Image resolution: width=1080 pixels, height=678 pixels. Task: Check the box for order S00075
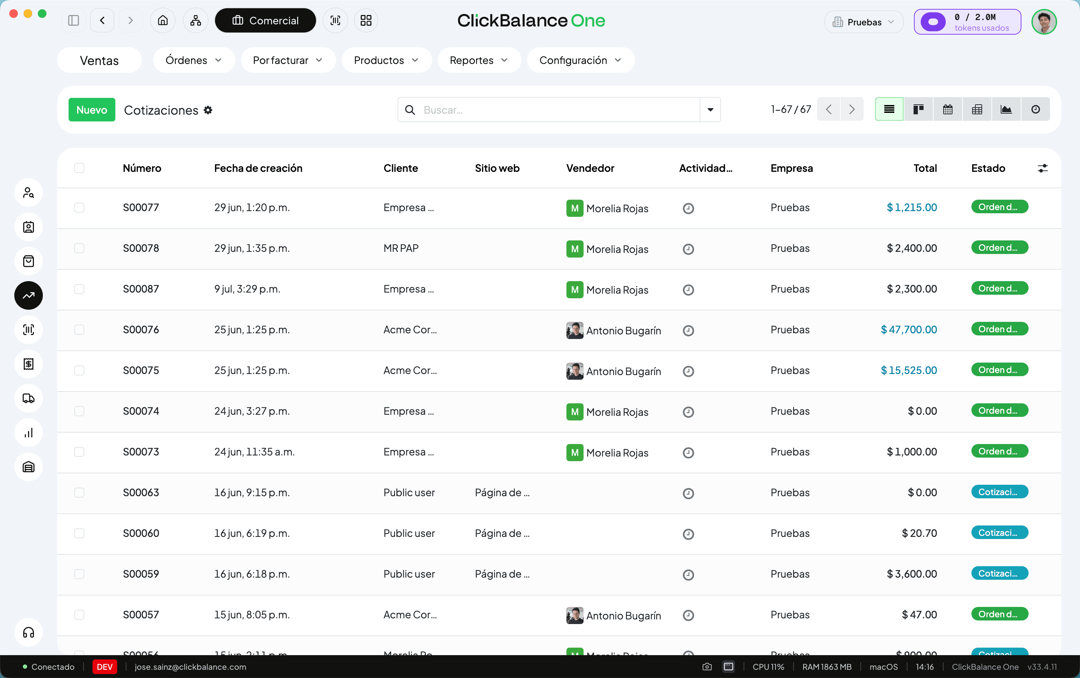tap(79, 370)
